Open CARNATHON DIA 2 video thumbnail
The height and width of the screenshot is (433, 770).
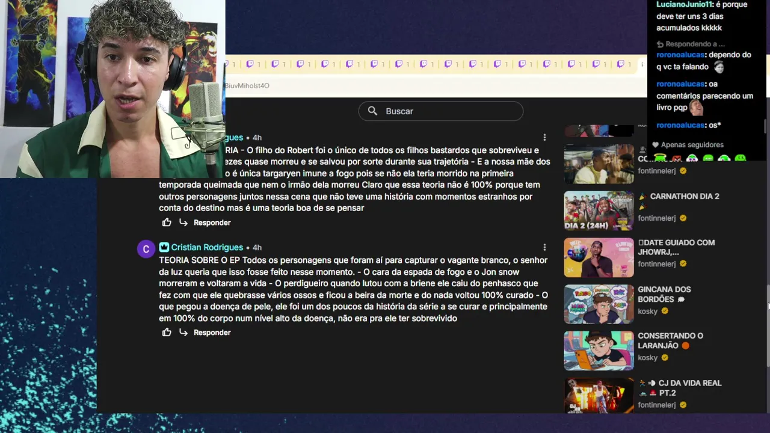[x=599, y=211]
